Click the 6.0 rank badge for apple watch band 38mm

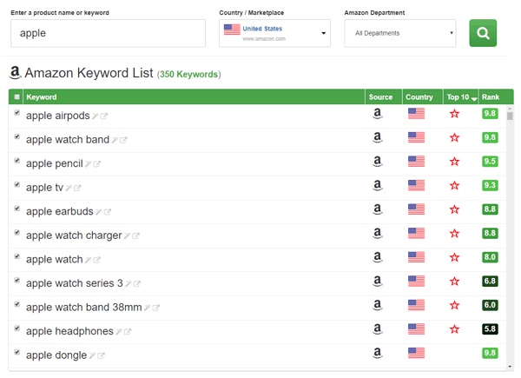pos(490,305)
